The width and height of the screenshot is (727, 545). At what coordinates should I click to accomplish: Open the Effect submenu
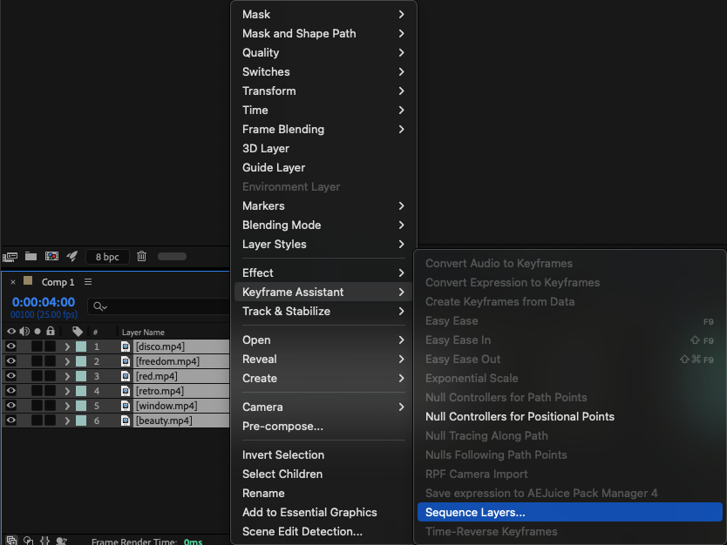point(323,272)
